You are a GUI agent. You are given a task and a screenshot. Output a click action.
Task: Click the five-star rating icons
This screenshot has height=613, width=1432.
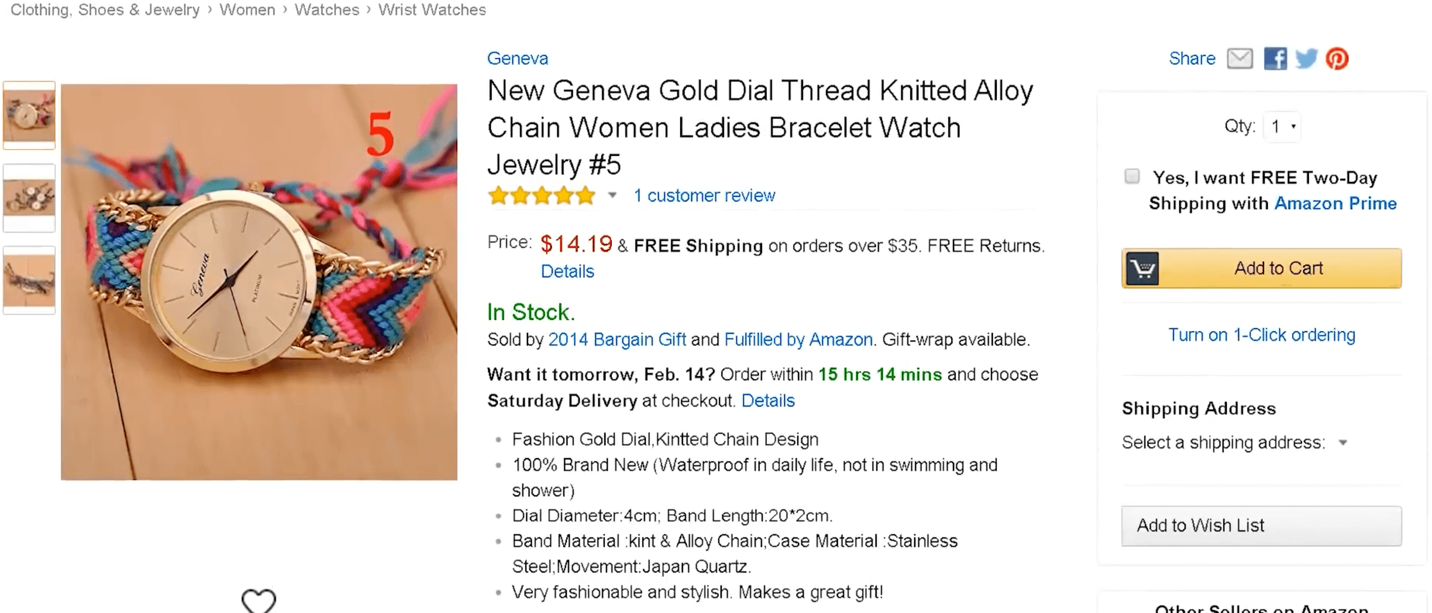pyautogui.click(x=541, y=196)
